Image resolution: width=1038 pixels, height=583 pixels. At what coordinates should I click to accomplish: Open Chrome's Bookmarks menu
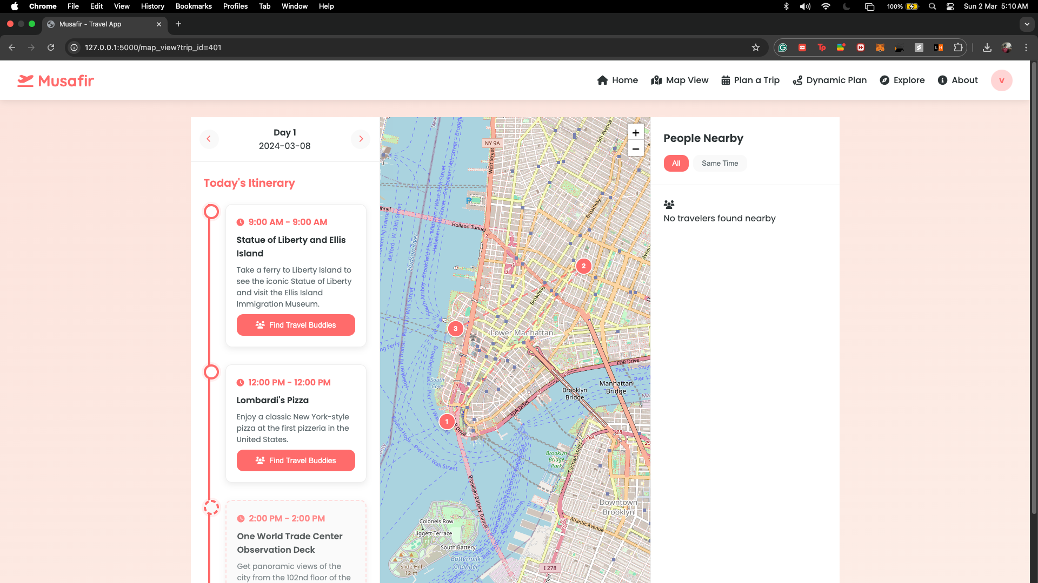tap(193, 6)
